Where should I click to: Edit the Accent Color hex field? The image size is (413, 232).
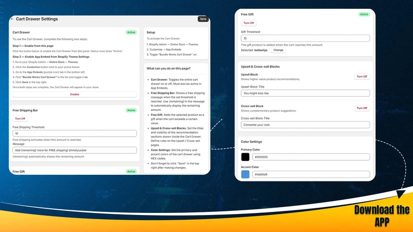point(311,174)
